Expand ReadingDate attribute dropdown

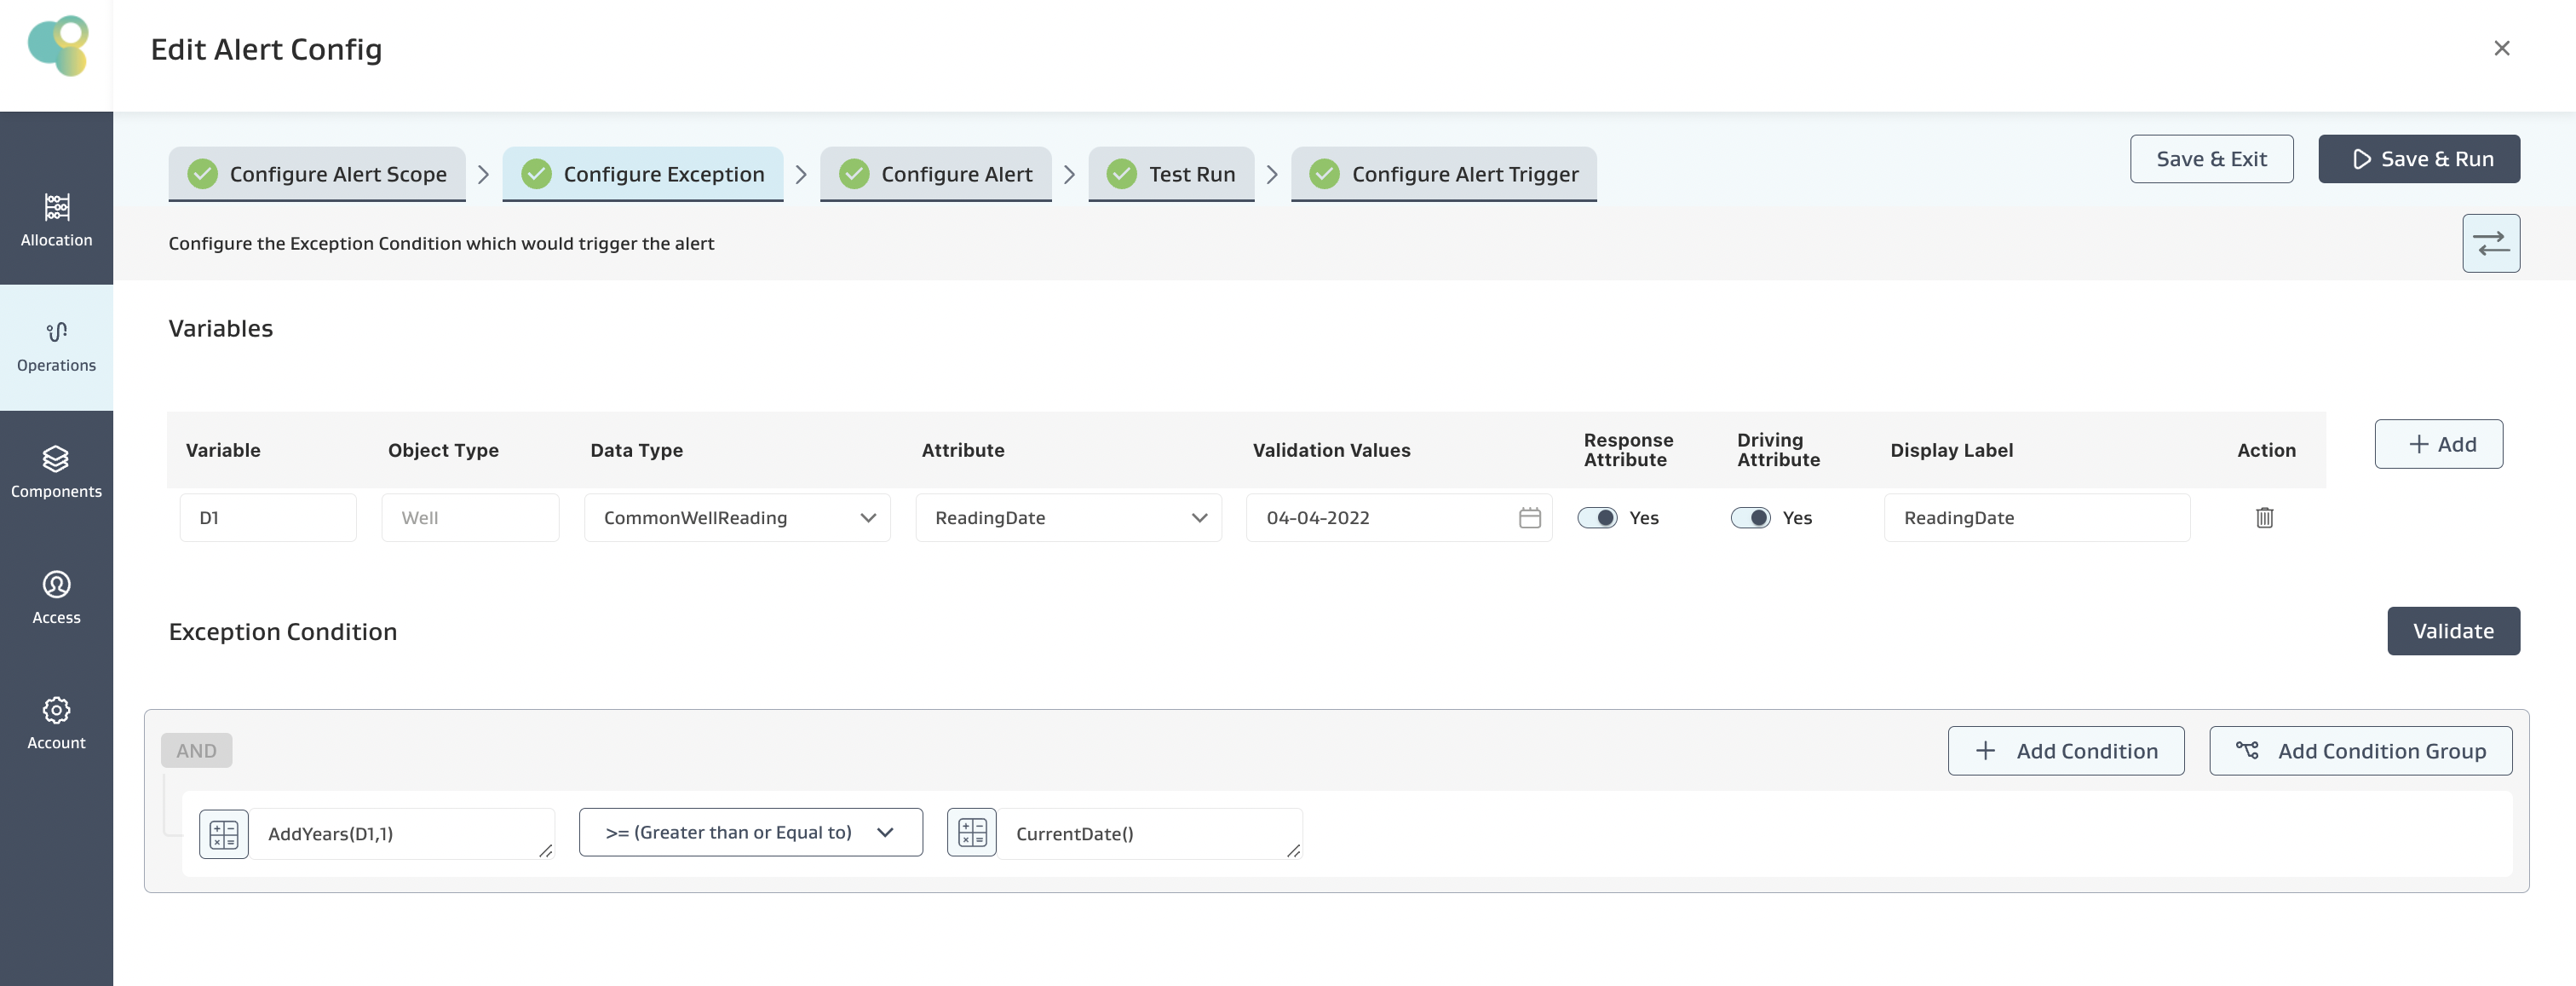pos(1068,518)
